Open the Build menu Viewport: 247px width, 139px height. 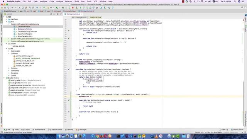pos(77,2)
